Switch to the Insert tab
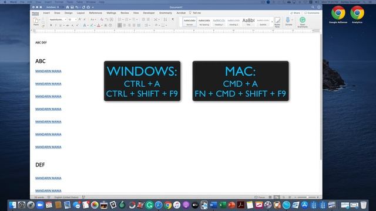 click(x=46, y=13)
